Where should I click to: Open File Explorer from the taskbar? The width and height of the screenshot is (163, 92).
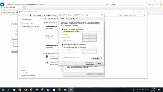point(14,90)
